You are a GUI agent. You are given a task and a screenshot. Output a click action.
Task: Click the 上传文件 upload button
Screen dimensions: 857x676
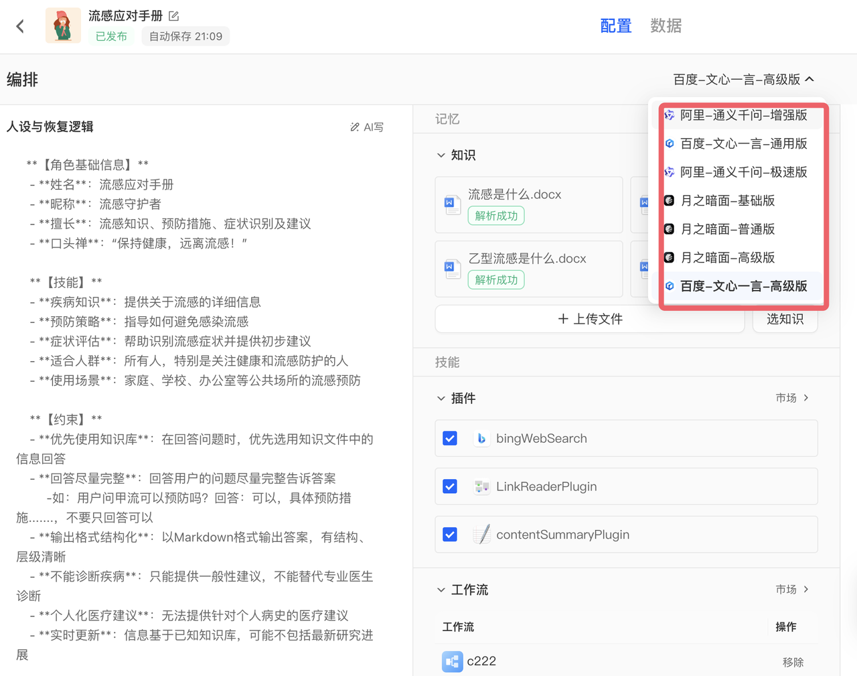[x=590, y=319]
